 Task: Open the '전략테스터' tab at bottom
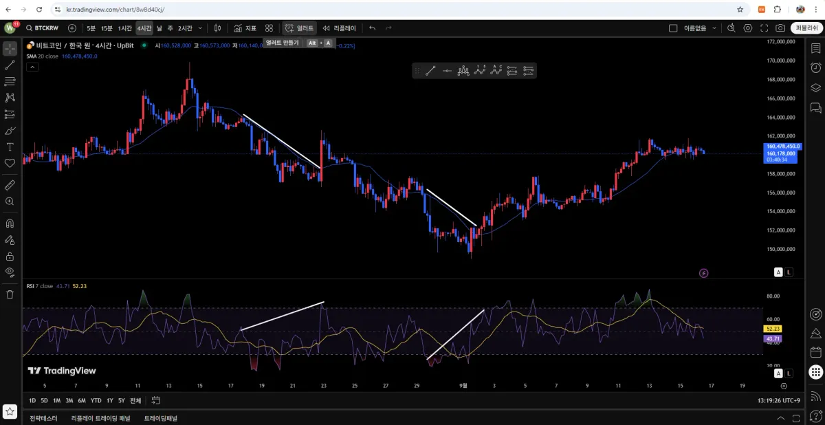43,417
